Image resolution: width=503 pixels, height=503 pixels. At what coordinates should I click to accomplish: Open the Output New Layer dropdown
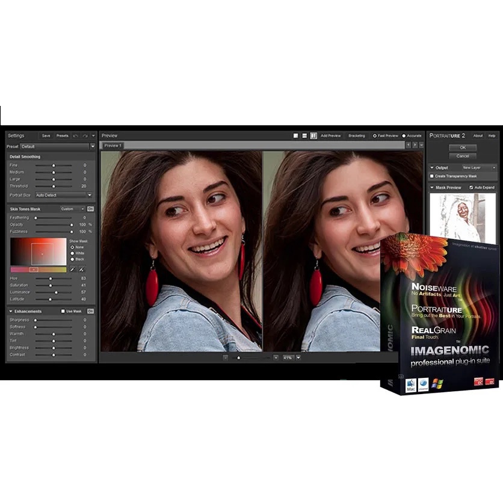tap(478, 167)
